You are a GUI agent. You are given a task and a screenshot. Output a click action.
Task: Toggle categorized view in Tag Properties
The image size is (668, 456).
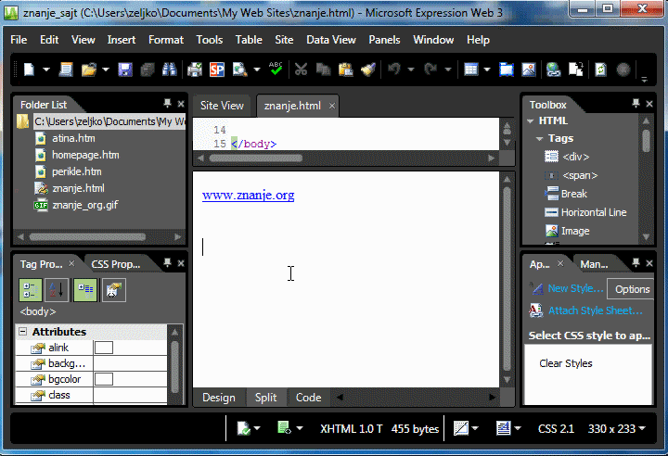click(31, 290)
